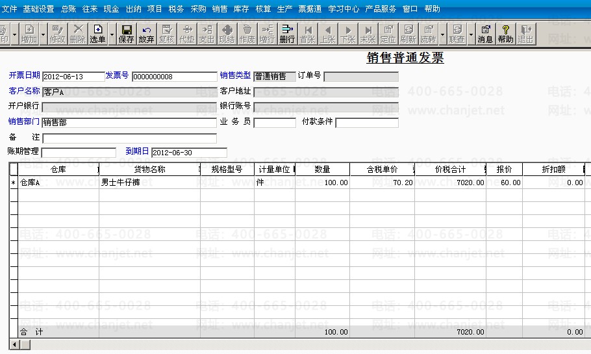Expand the dropdown arrow next to print icon
The height and width of the screenshot is (354, 591).
click(15, 34)
